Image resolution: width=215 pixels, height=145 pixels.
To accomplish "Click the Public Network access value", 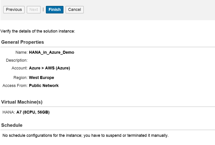I will (44, 86).
